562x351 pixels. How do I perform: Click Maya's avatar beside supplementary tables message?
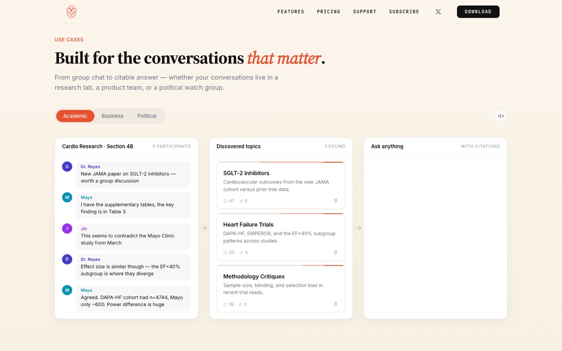67,197
